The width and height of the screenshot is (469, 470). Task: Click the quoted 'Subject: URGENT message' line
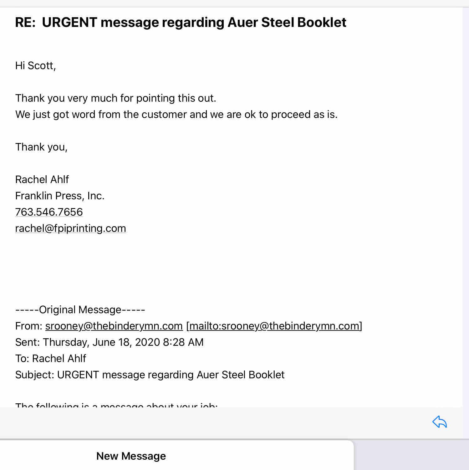[150, 375]
